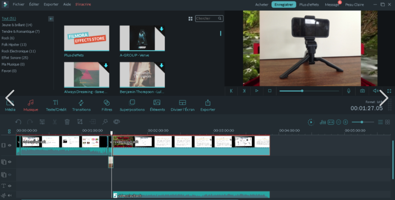Record voiceover with the microphone icon
Screen dimensions: 395x200
349,91
